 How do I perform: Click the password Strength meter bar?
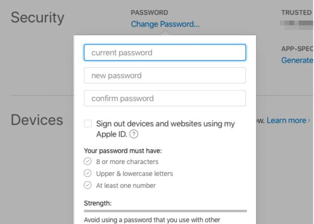tap(165, 211)
